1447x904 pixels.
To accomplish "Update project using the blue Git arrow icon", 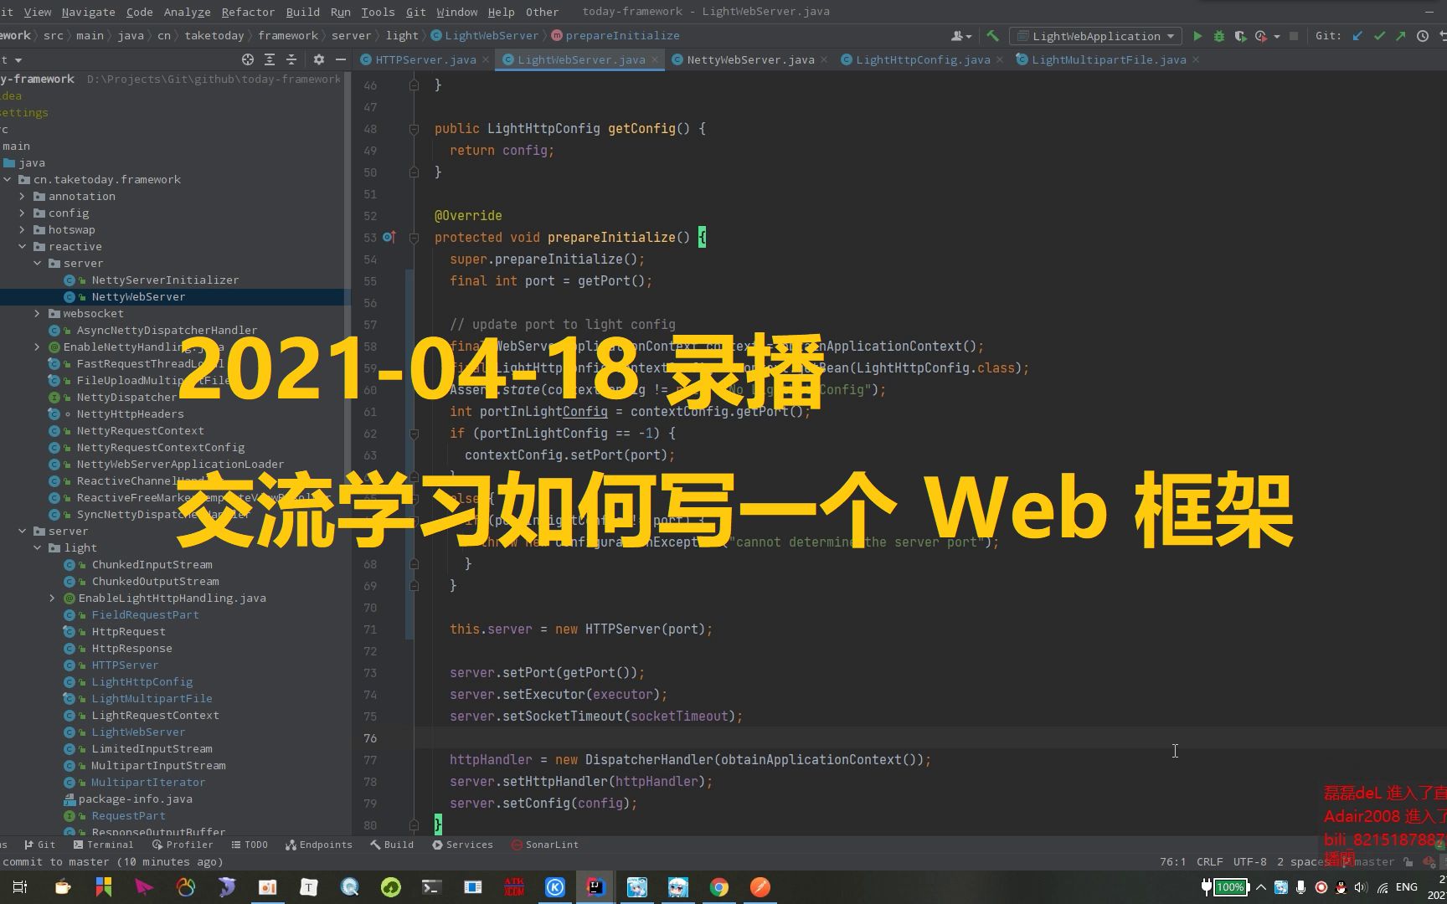I will [1357, 36].
